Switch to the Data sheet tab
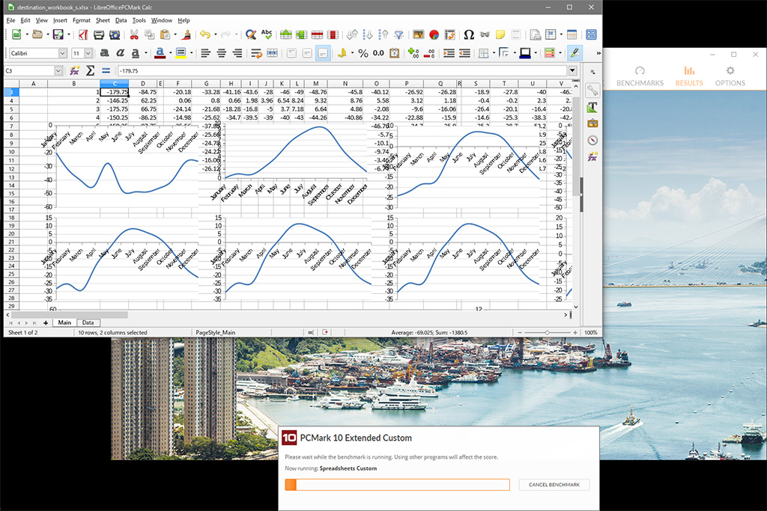The height and width of the screenshot is (511, 767). (88, 323)
